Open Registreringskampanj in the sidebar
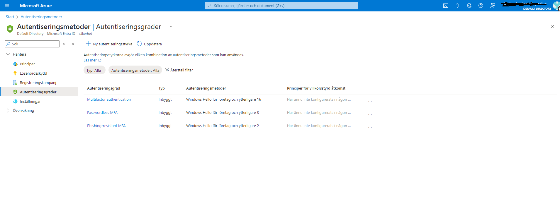 click(38, 83)
